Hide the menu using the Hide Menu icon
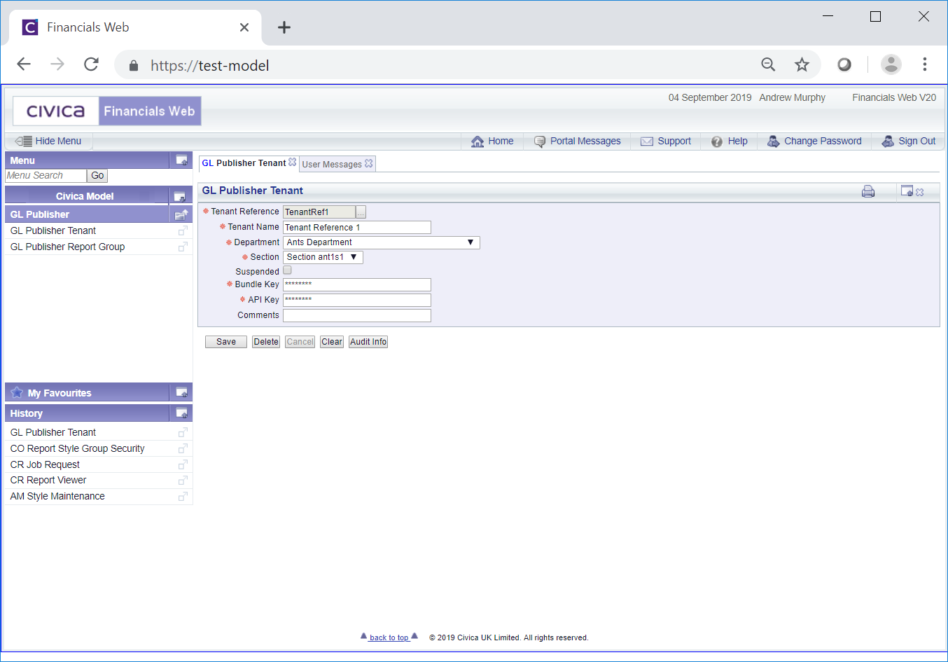 24,142
